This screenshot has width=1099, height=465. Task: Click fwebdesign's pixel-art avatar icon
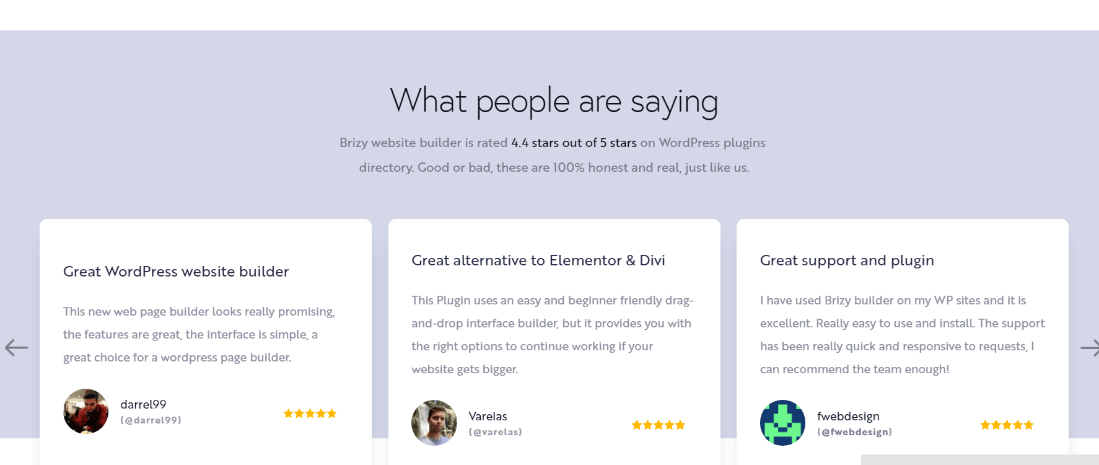[x=782, y=422]
